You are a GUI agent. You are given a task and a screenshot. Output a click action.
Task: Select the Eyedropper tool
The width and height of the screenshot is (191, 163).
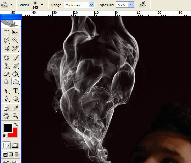(16, 108)
